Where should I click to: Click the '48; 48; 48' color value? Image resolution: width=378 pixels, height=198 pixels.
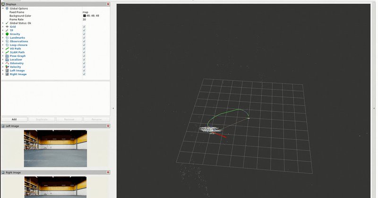[x=93, y=16]
